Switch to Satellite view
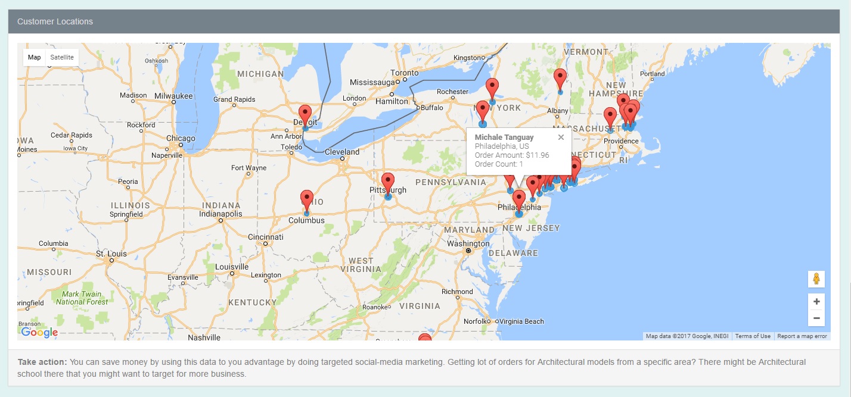The image size is (851, 397). click(62, 57)
